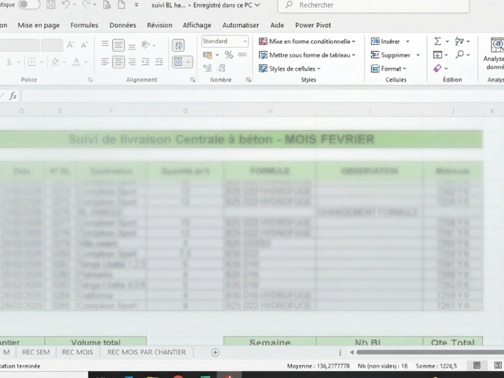
Task: Click the text Orientation icon
Action: [x=145, y=45]
